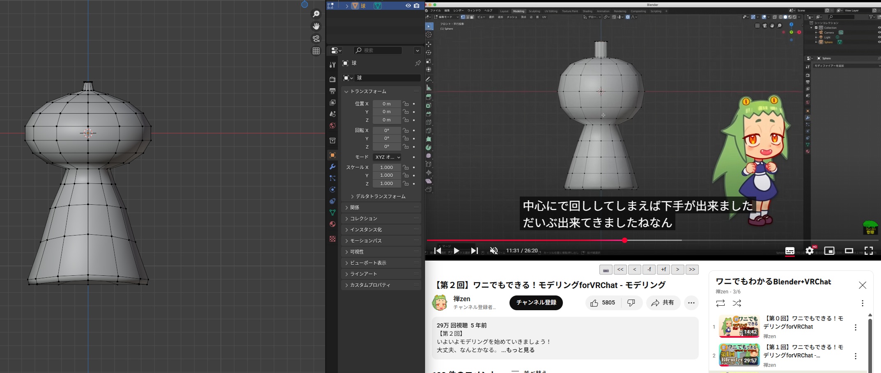Toggle lock for スケール Y field
The image size is (881, 373).
pos(406,175)
